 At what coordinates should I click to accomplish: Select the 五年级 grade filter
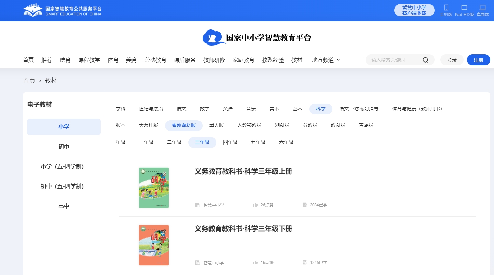click(x=258, y=142)
